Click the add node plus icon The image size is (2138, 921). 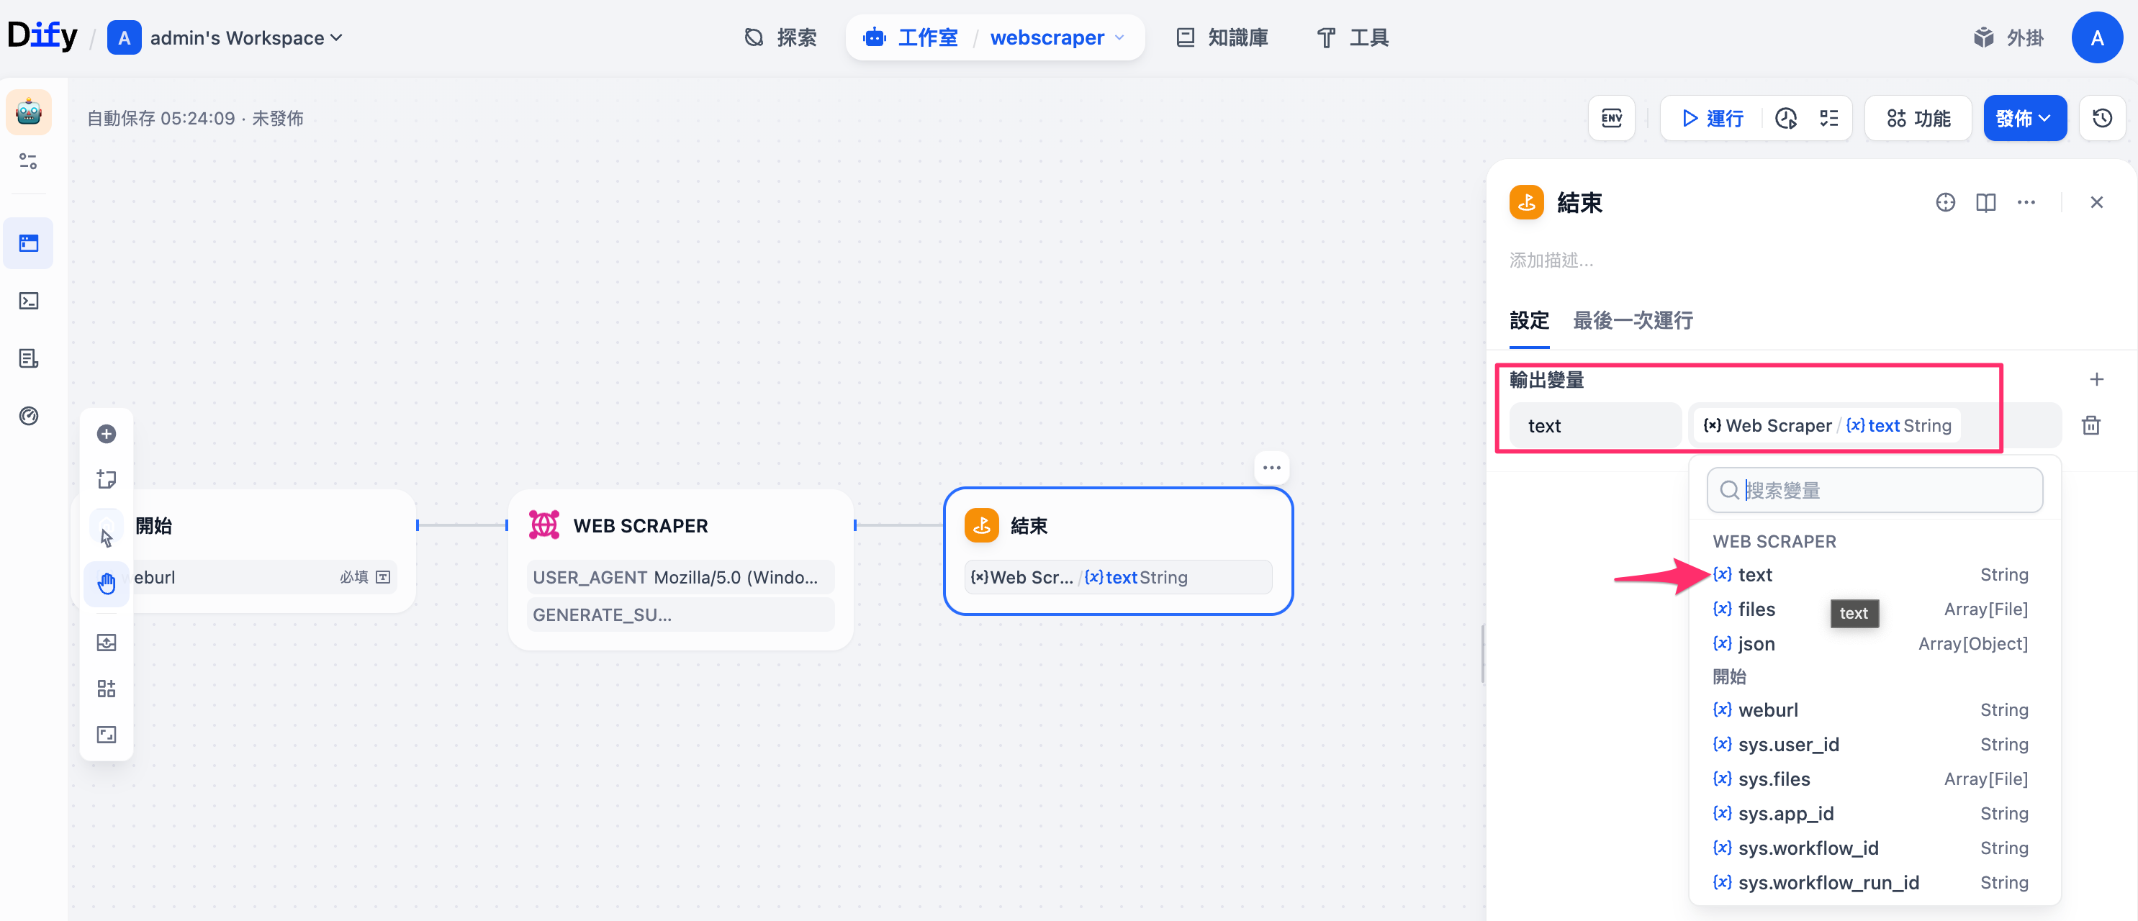(x=107, y=434)
